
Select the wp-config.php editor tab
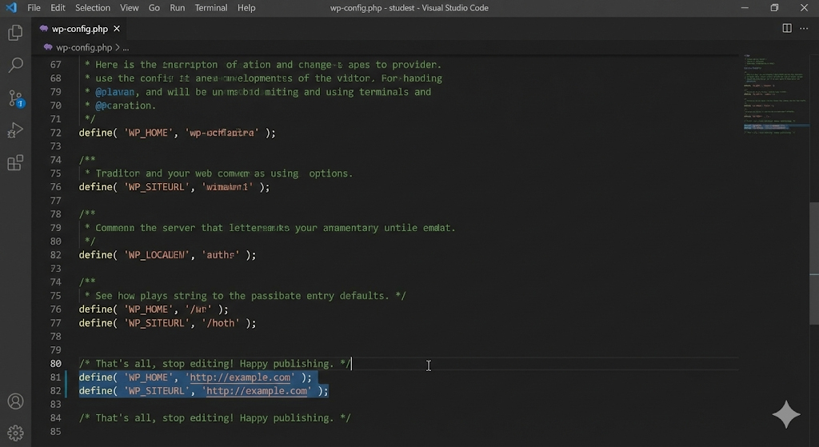point(80,29)
